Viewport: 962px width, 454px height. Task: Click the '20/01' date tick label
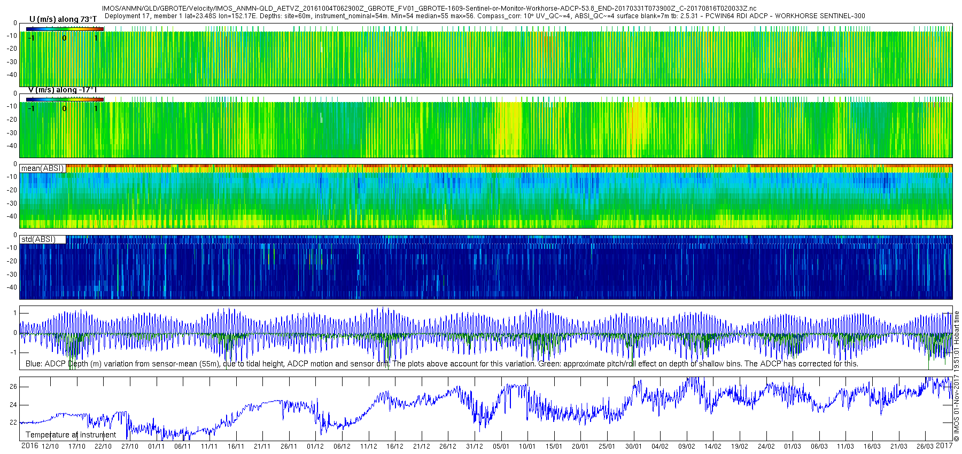(x=580, y=447)
